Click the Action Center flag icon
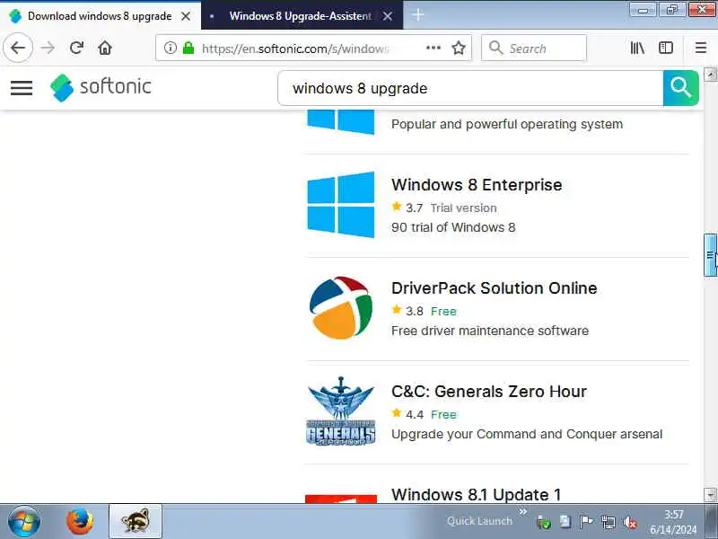Viewport: 718px width, 539px height. click(586, 522)
